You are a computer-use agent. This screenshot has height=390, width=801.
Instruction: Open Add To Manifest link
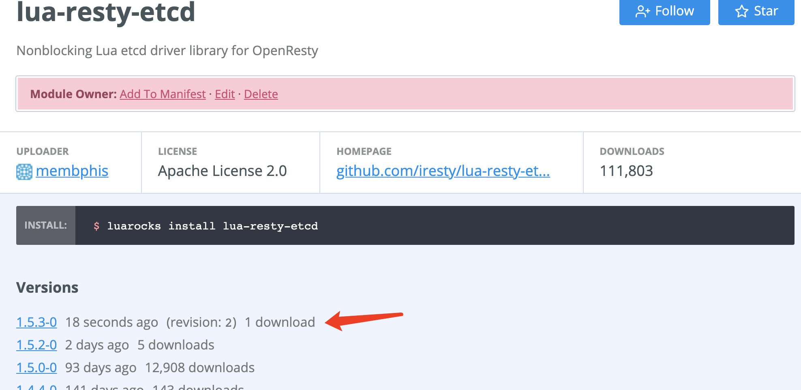[163, 94]
